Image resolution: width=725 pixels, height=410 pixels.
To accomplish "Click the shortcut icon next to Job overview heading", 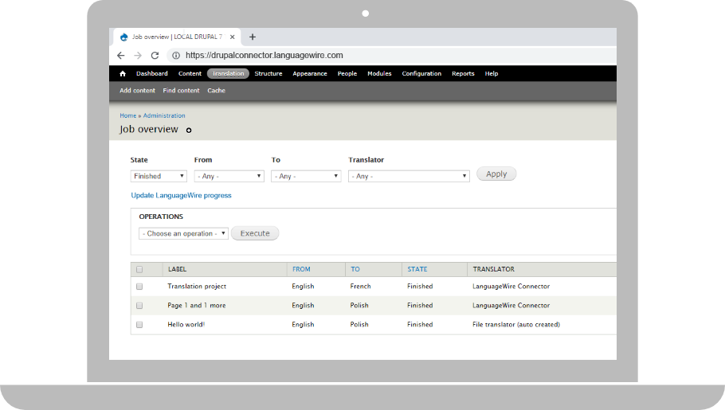I will click(x=189, y=131).
